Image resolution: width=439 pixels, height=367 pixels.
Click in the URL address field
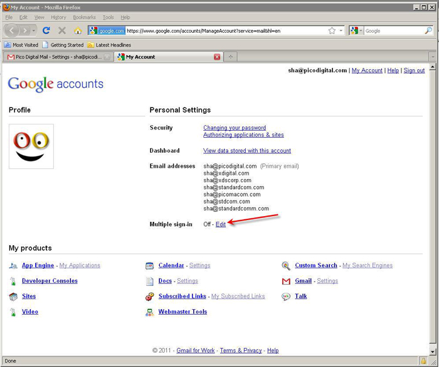click(225, 31)
